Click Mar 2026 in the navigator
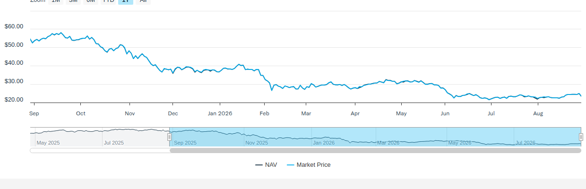Viewport: 586px width, 189px height. tap(388, 143)
